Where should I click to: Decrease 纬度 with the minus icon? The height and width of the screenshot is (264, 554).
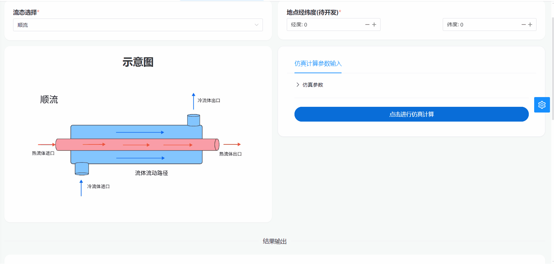(523, 25)
